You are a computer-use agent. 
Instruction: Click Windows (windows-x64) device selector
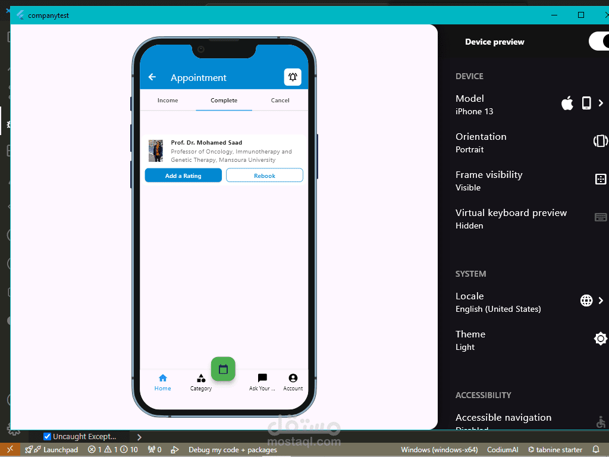pos(440,450)
